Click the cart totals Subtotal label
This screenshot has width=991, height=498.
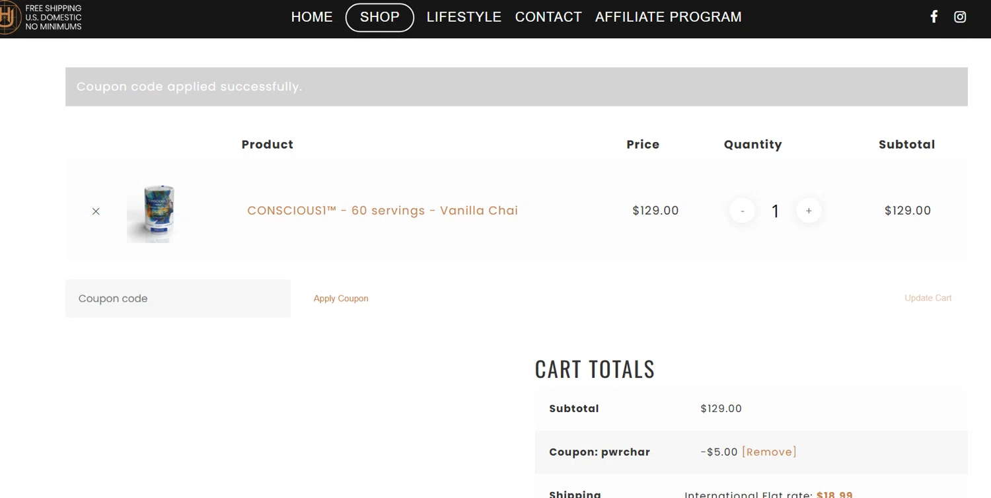point(574,409)
